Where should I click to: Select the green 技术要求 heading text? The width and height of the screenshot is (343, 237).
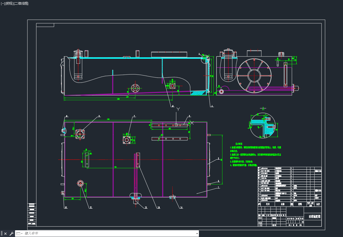239,144
